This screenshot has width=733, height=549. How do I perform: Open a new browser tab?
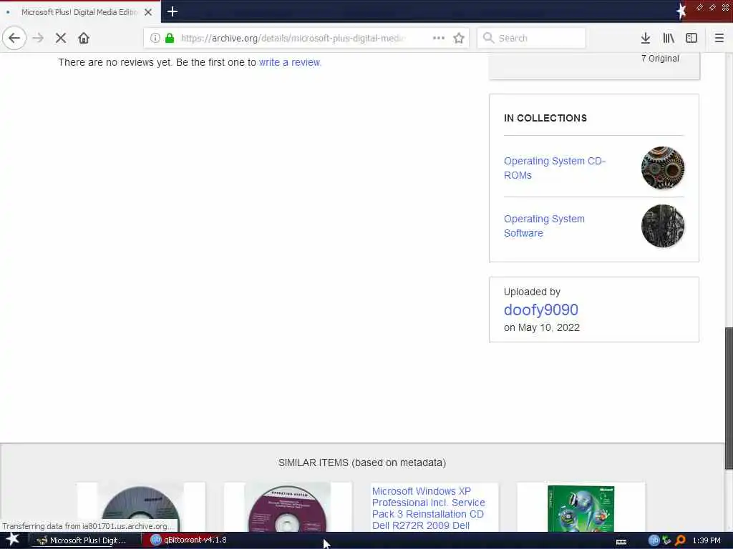tap(173, 11)
